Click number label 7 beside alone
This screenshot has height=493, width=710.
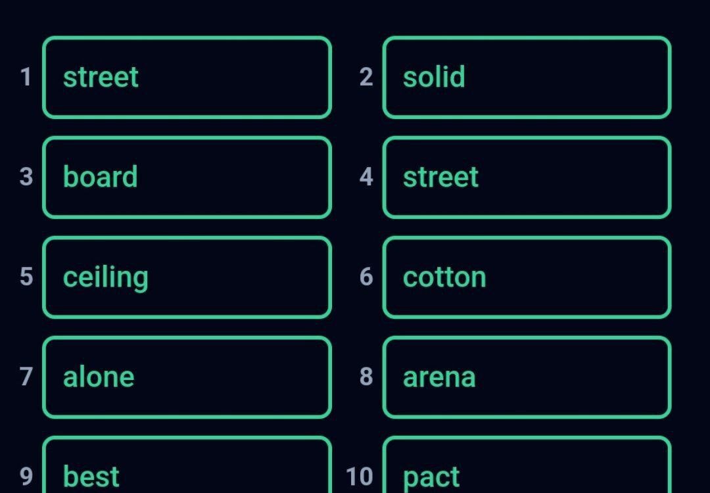pos(26,377)
